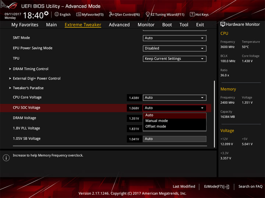Click the settings list vertical scrollbar

coord(214,114)
